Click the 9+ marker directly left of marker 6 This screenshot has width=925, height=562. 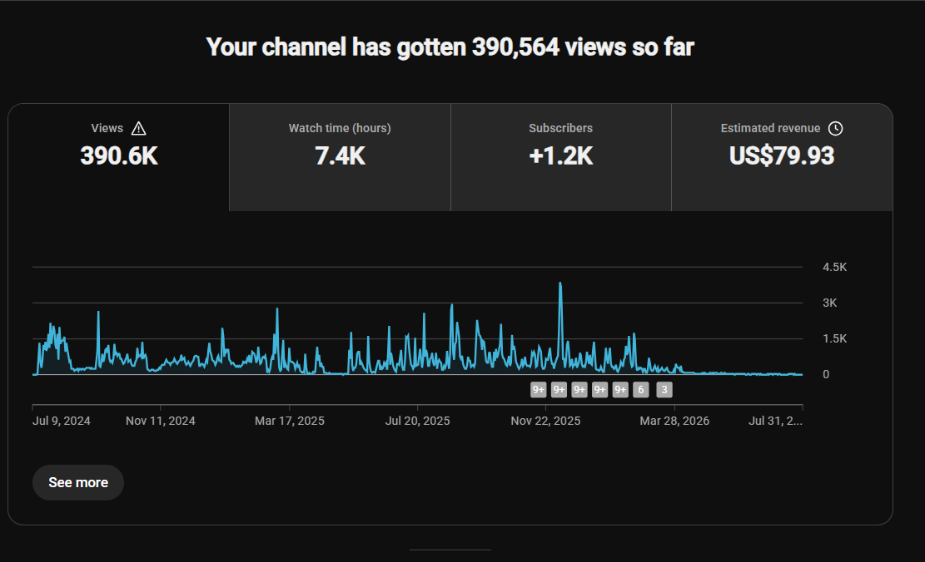[620, 389]
